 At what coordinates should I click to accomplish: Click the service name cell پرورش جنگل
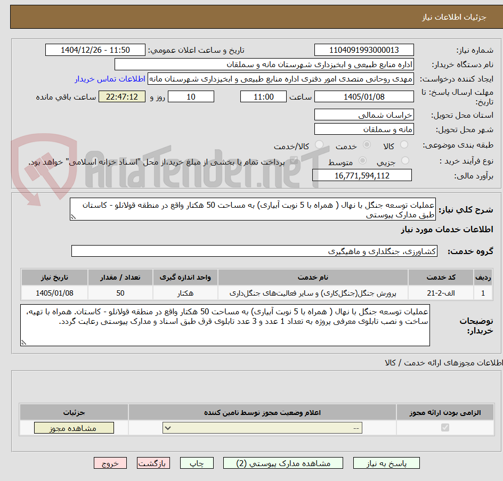coord(313,293)
